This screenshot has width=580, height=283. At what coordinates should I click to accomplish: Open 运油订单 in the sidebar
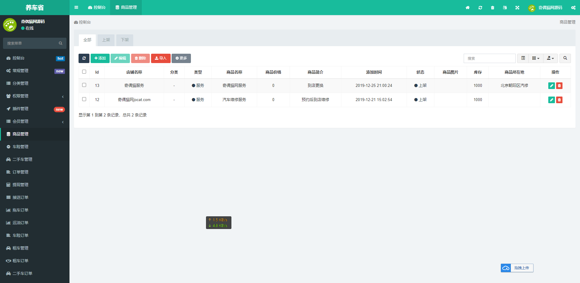pos(35,223)
